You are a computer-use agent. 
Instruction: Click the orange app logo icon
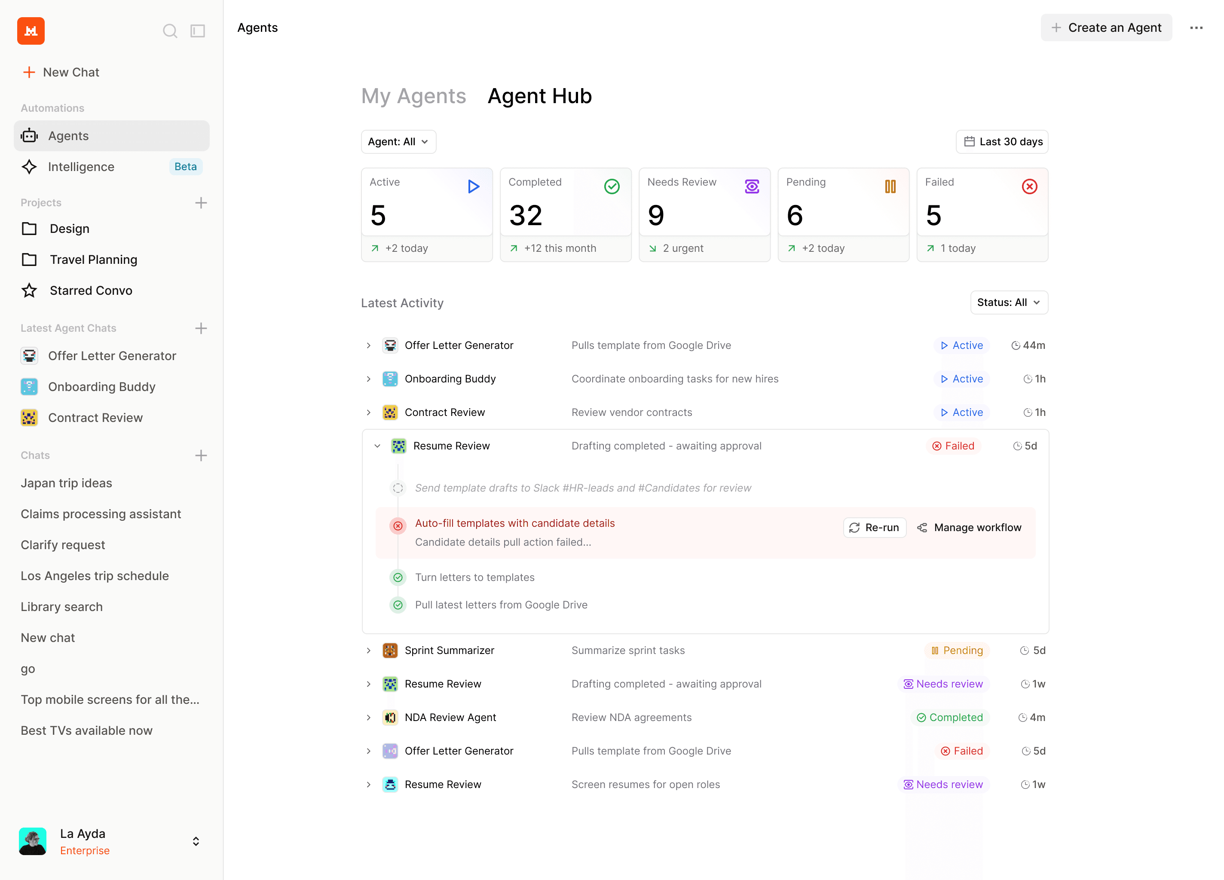pyautogui.click(x=31, y=31)
